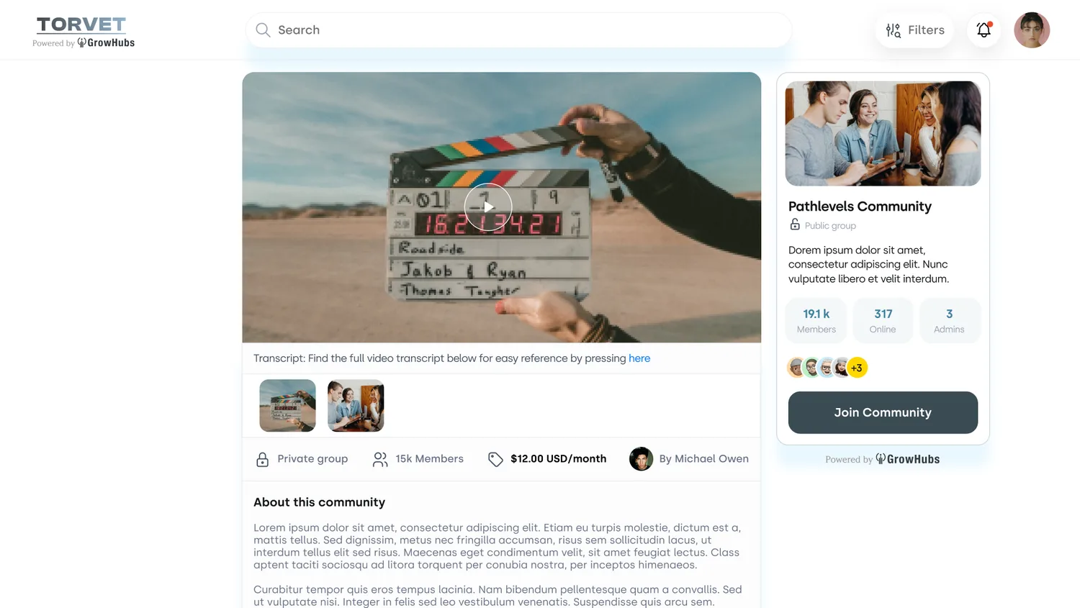Click the magnifier search icon
This screenshot has height=608, width=1080.
263,30
